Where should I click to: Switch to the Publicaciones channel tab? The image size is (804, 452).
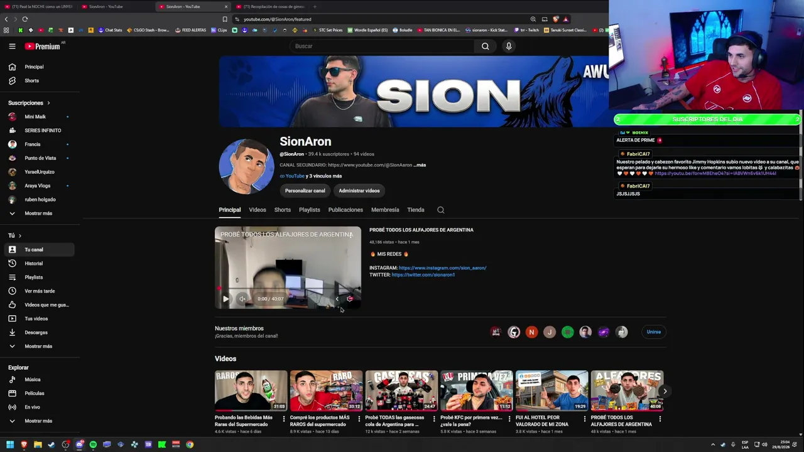coord(345,210)
